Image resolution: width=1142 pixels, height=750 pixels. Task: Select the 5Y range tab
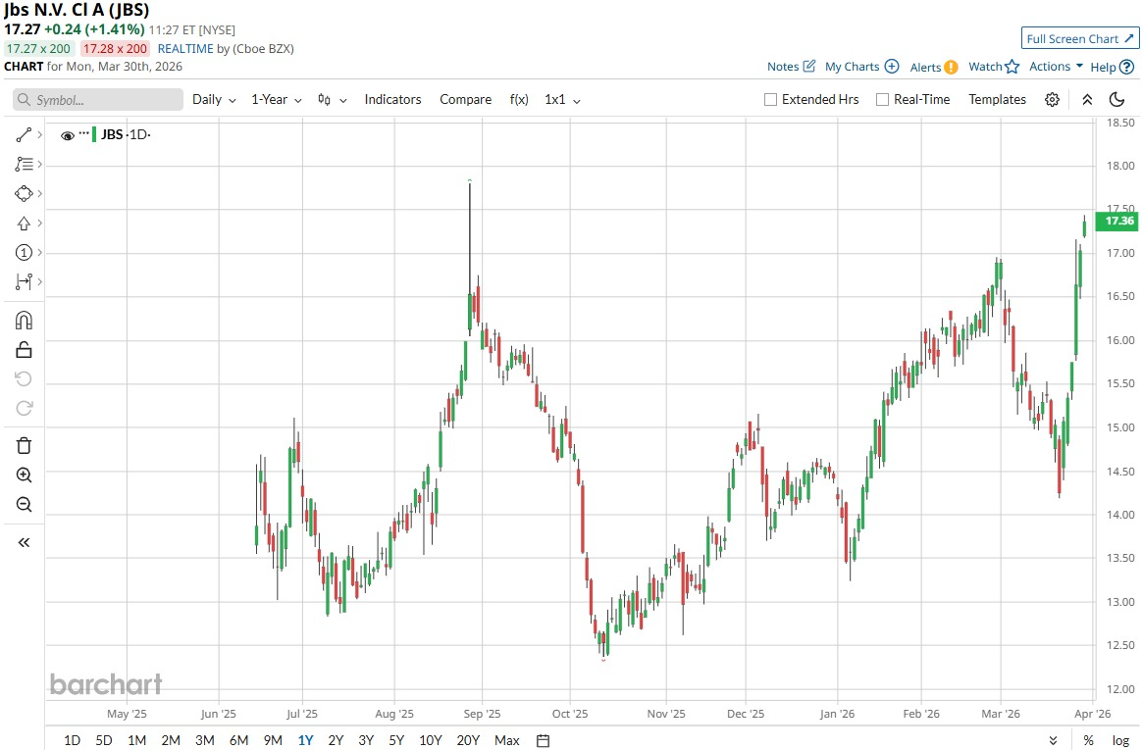click(x=396, y=740)
